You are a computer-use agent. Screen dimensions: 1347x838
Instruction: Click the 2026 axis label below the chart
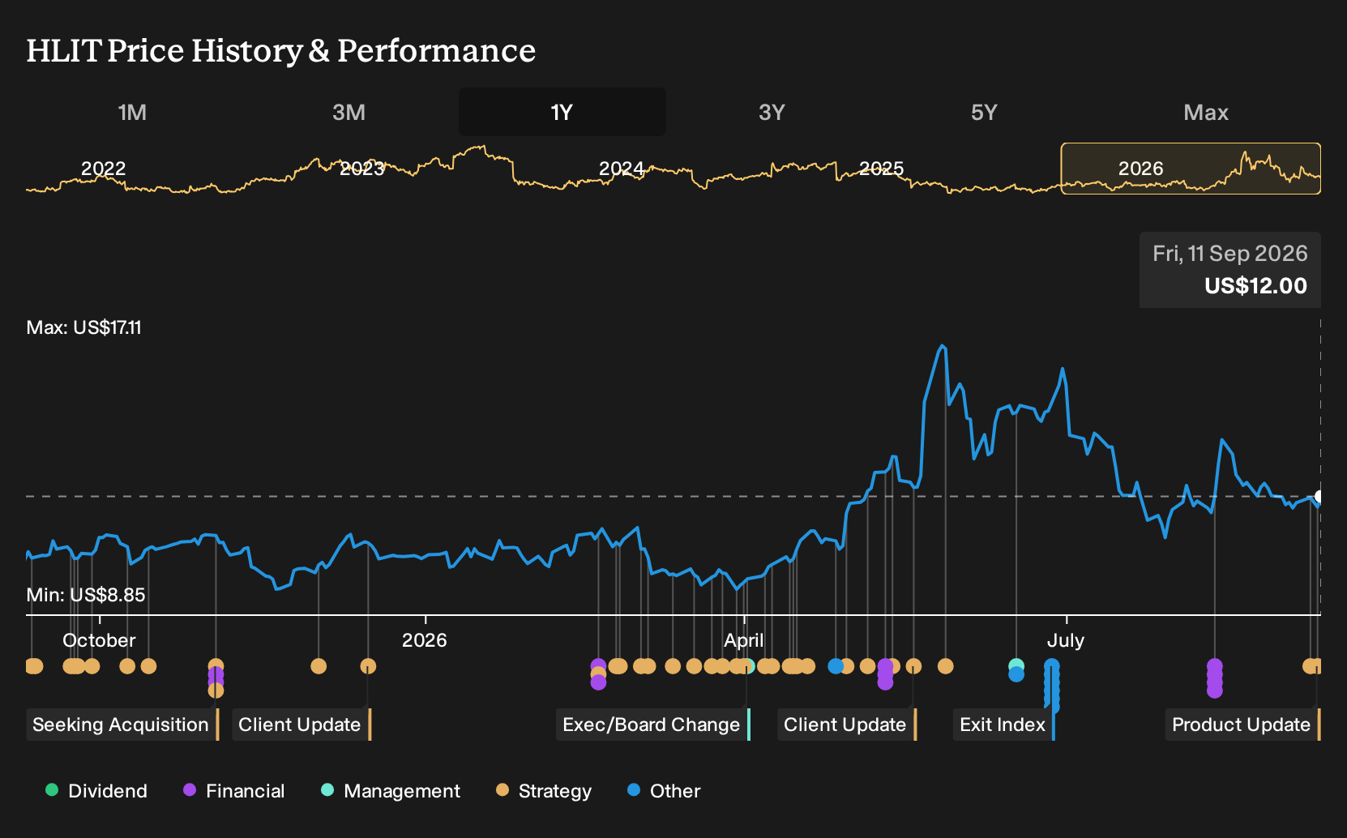(425, 640)
